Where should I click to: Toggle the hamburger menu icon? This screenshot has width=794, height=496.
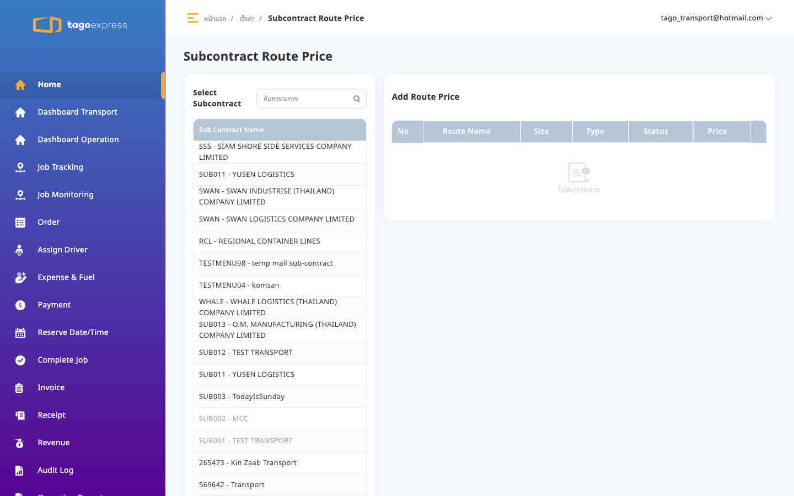[192, 18]
